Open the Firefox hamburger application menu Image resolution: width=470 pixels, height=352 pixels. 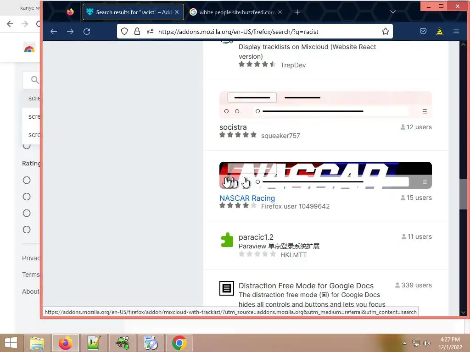pos(456,31)
